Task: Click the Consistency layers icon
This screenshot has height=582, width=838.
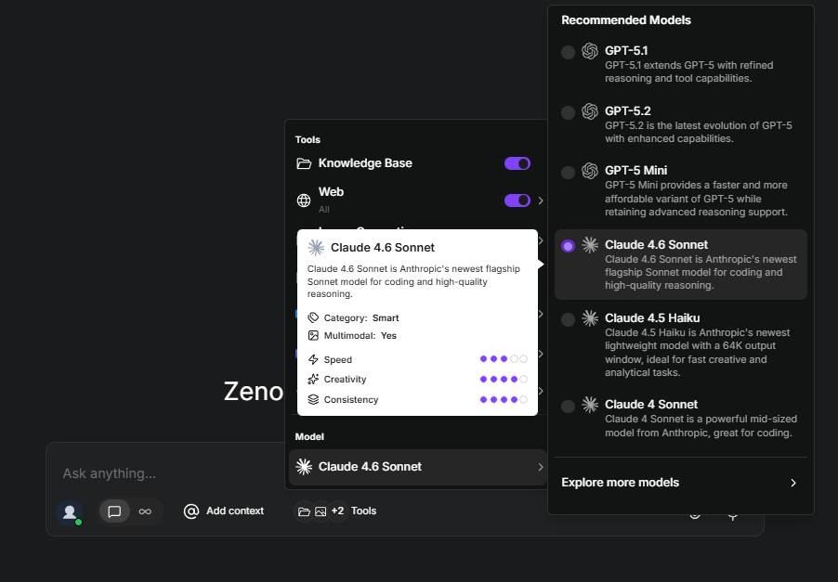Action: pyautogui.click(x=313, y=399)
